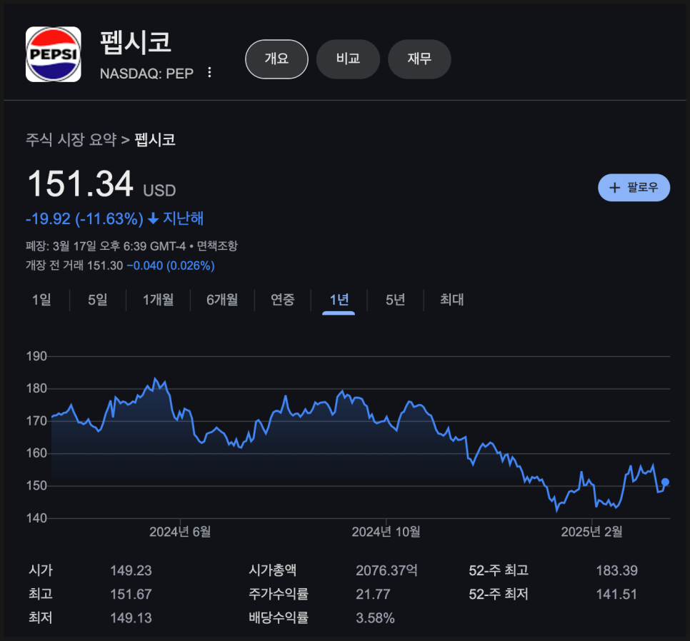The width and height of the screenshot is (690, 641).
Task: Click the plus icon in follow button
Action: coord(614,188)
